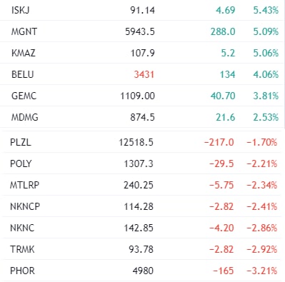Select the TRMK ticker symbol
The image size is (285, 282).
coord(22,249)
